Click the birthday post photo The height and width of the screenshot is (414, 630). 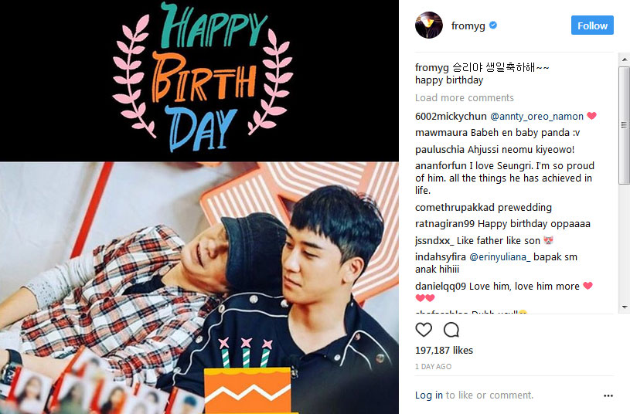click(199, 207)
